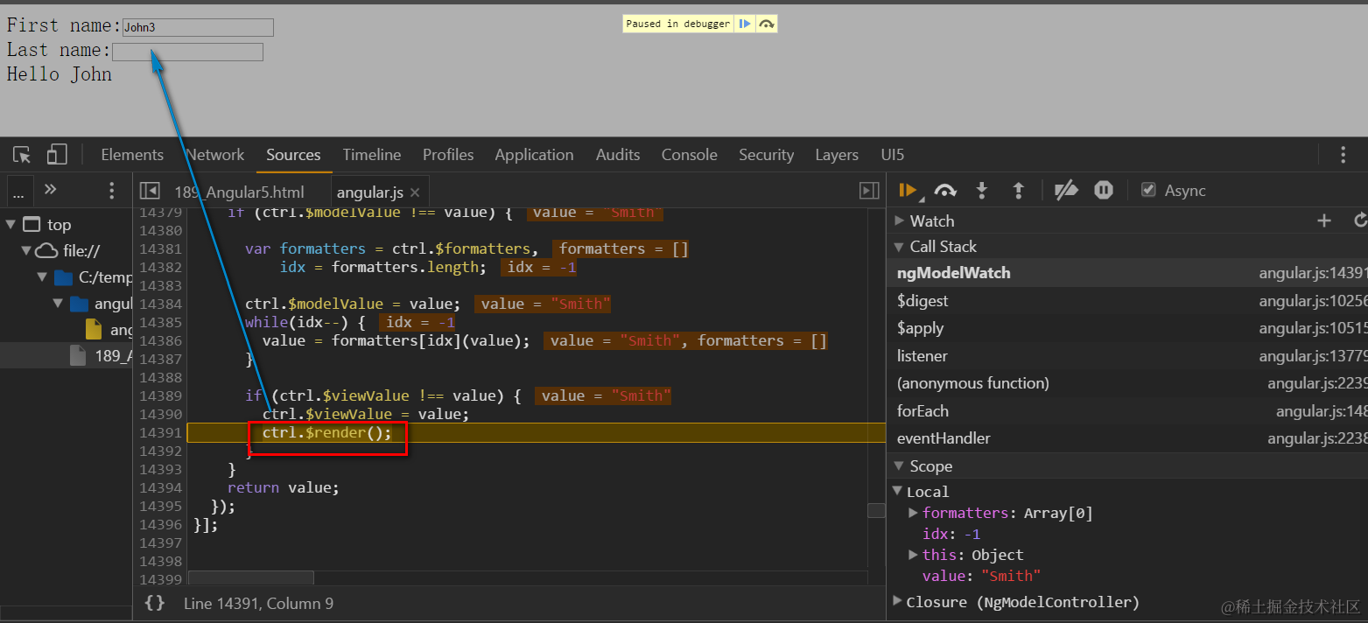Step over the next function call
The width and height of the screenshot is (1368, 623).
[x=945, y=190]
